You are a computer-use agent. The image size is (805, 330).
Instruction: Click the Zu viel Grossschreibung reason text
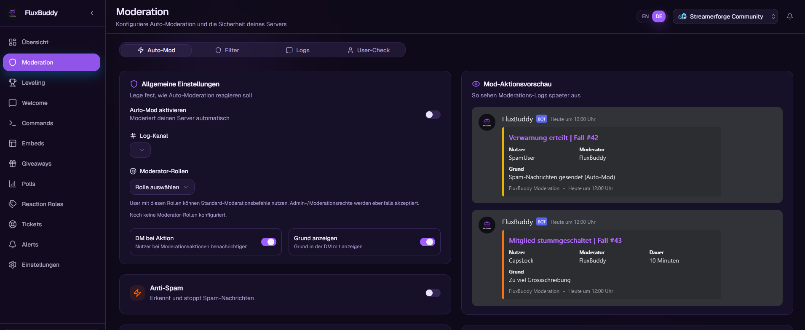(540, 280)
